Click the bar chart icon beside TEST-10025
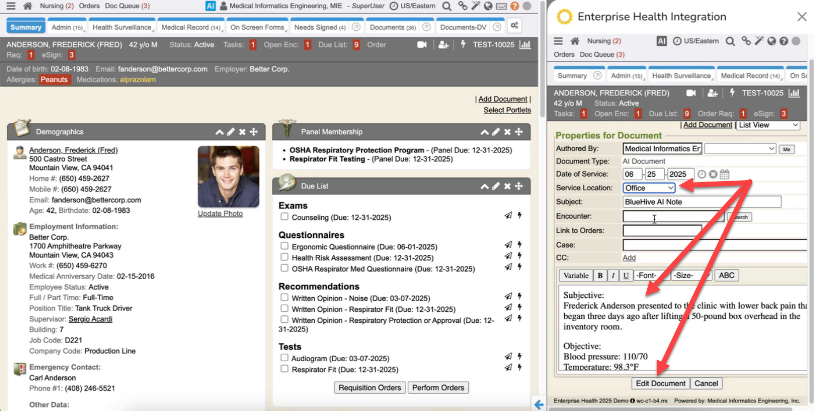Viewport: 814px width, 411px height. [525, 44]
